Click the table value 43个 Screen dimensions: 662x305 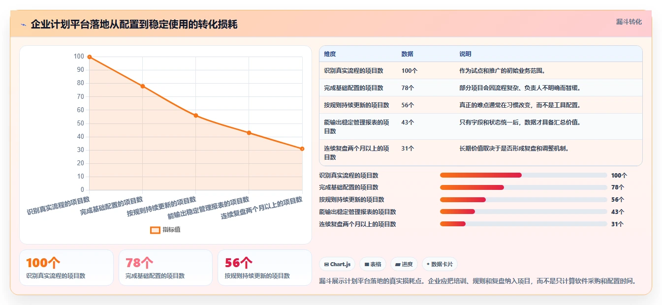click(408, 122)
